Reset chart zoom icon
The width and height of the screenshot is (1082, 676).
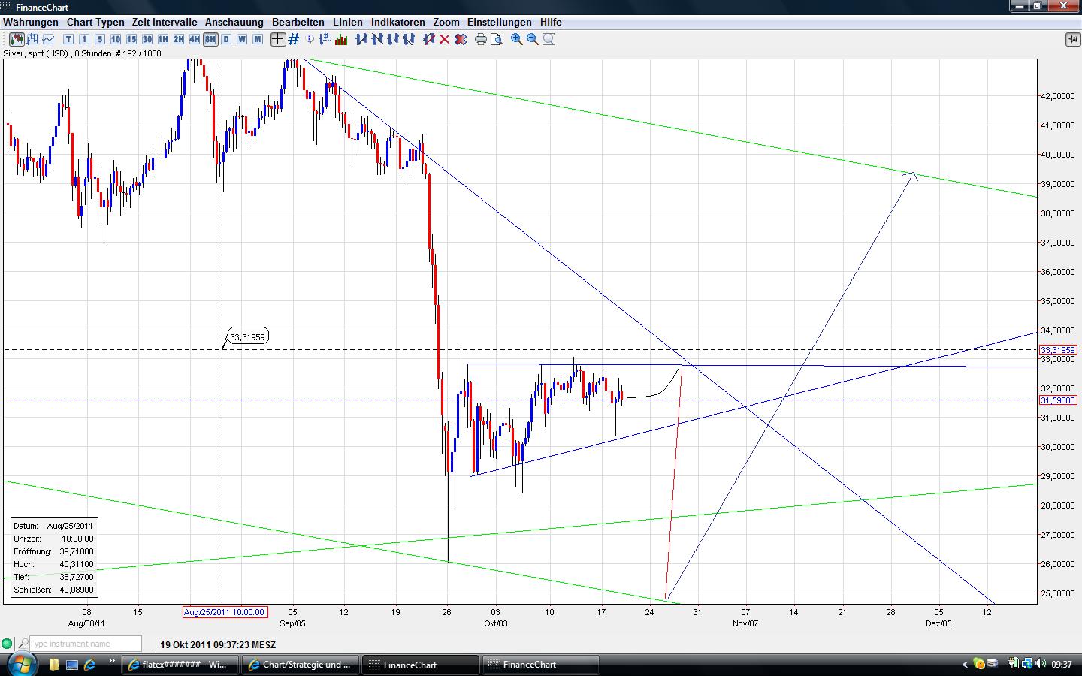coord(549,39)
